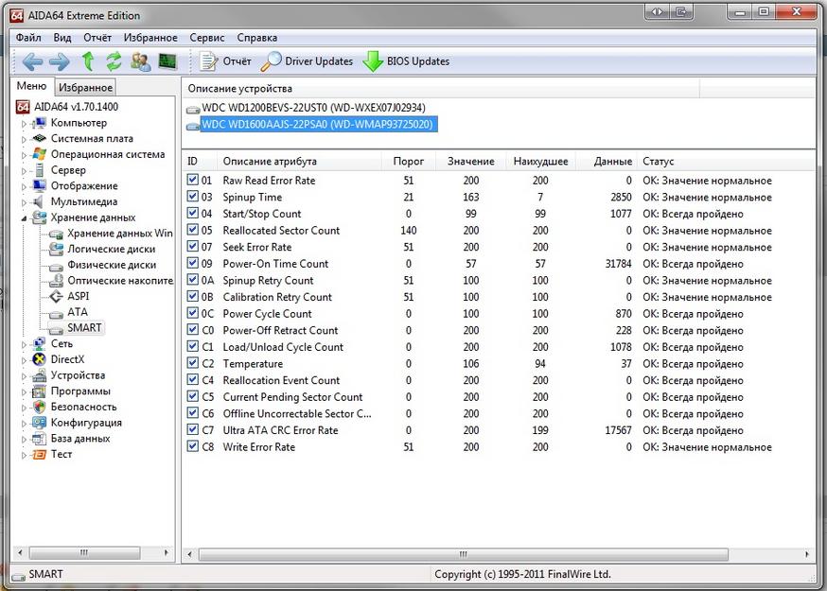Click the Тест benchmark icon

click(x=39, y=454)
